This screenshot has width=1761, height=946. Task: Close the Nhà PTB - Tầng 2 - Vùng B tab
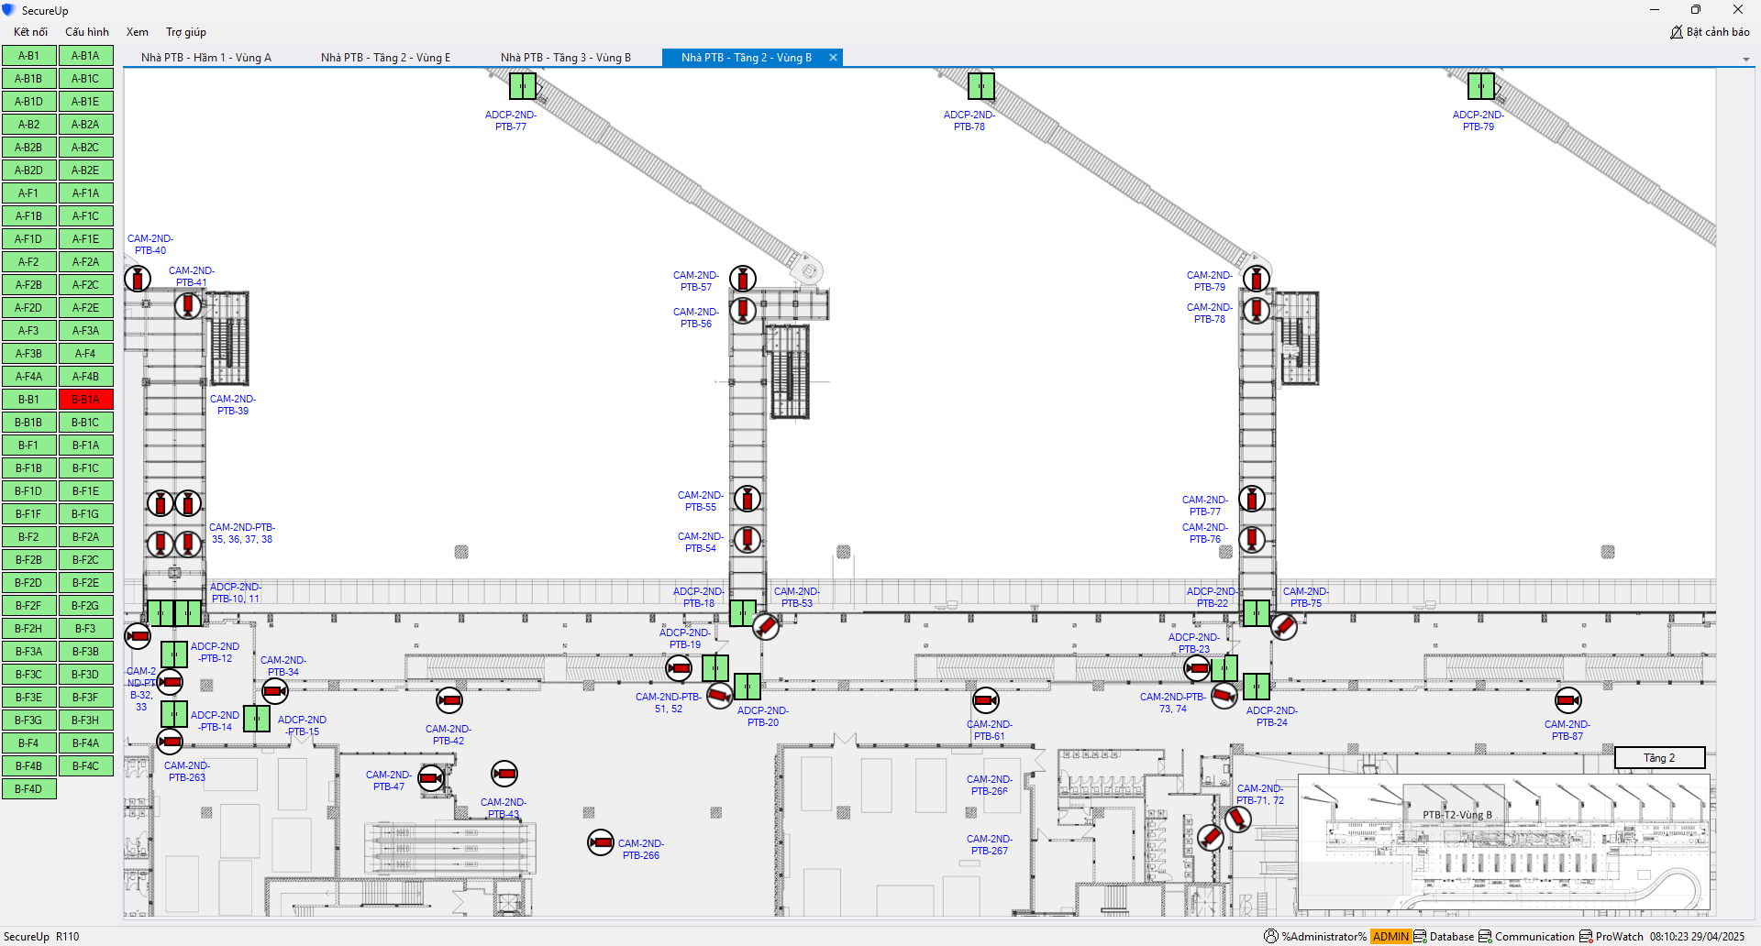coord(833,58)
